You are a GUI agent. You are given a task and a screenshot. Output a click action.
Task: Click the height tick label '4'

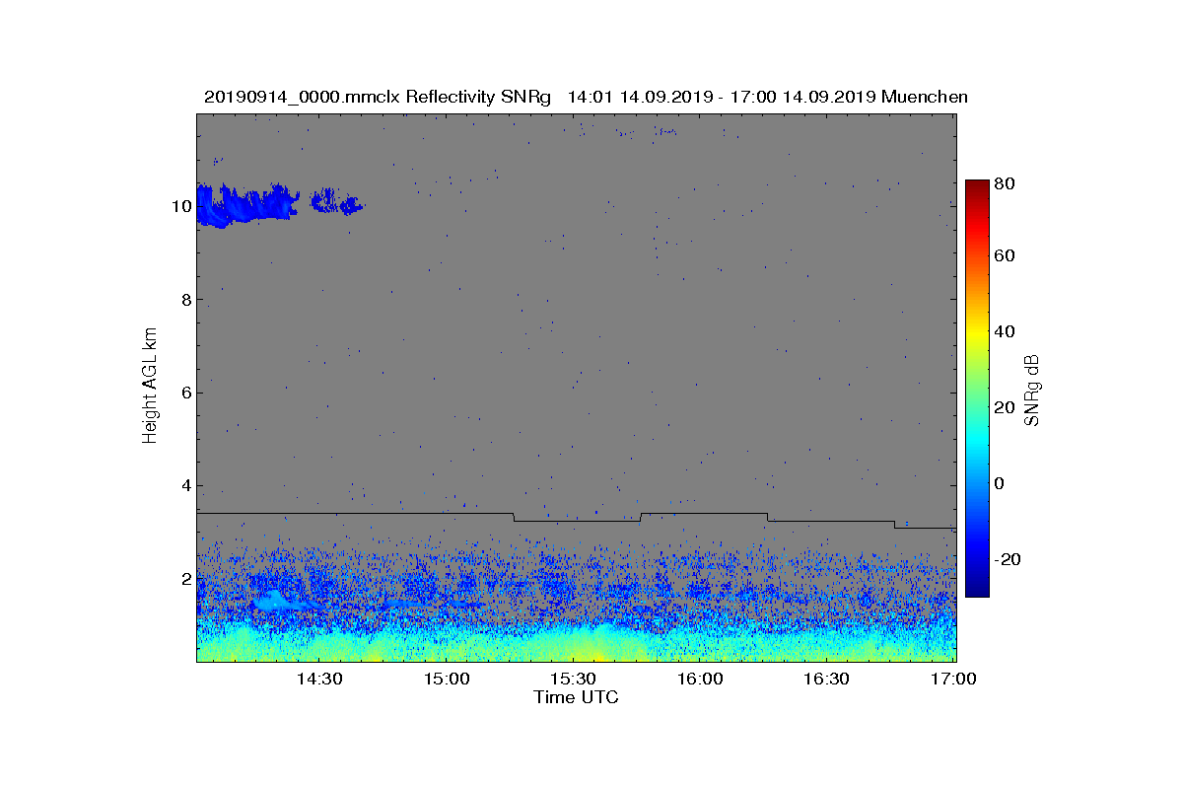click(184, 485)
